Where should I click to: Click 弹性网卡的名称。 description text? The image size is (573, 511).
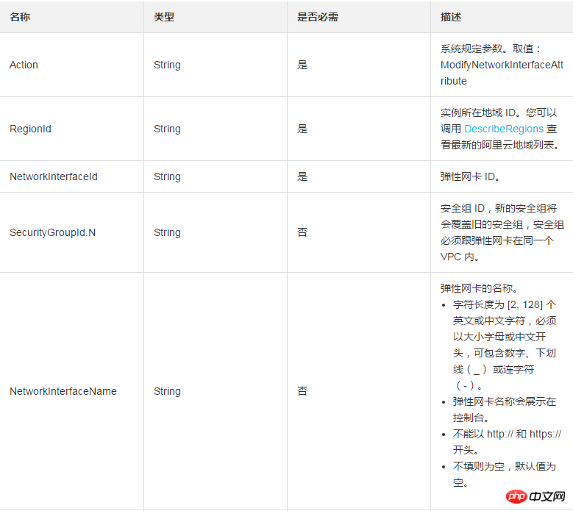click(479, 288)
